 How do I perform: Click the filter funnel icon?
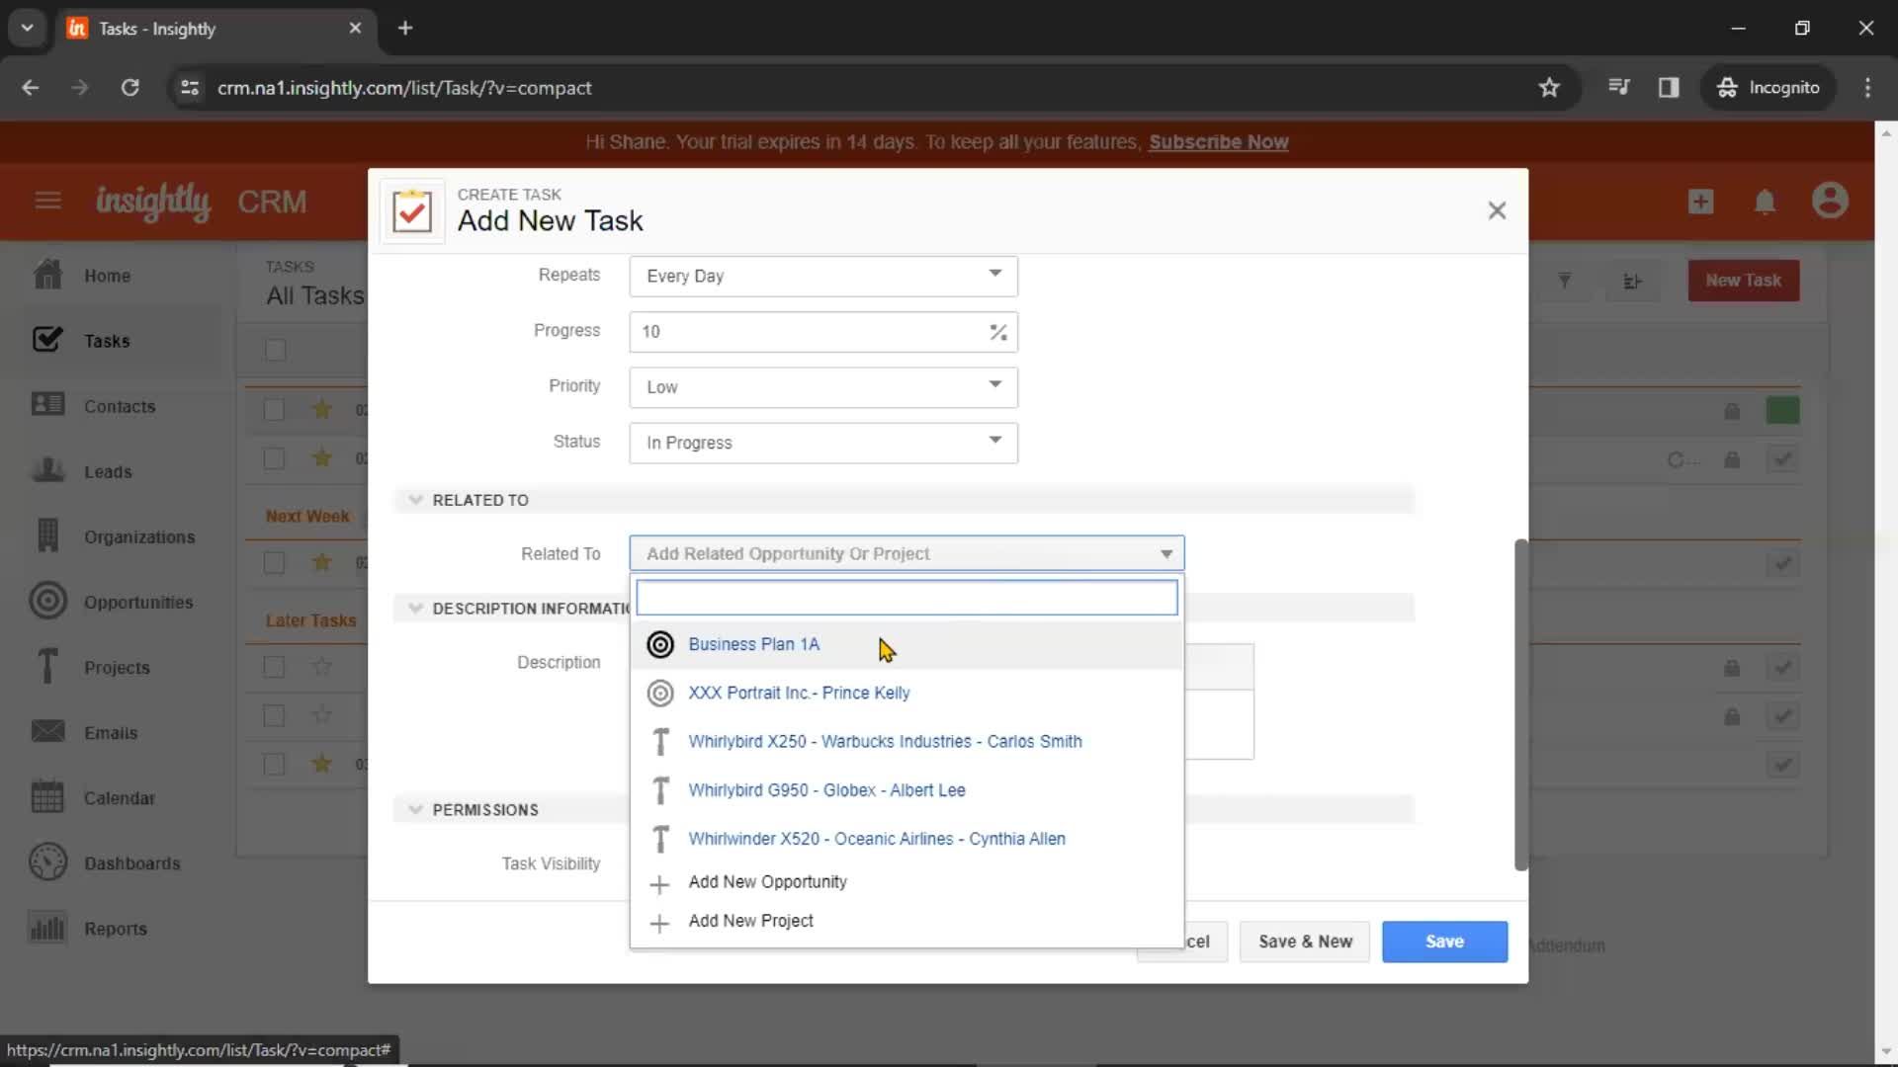click(1565, 281)
